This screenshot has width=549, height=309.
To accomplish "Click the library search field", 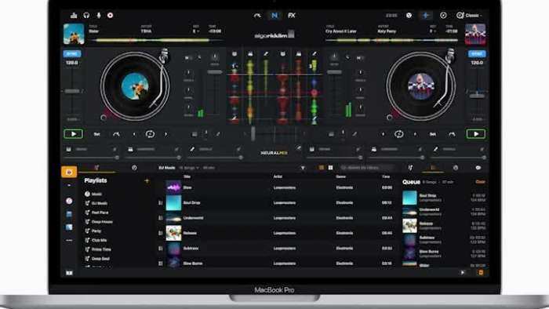I will 368,168.
